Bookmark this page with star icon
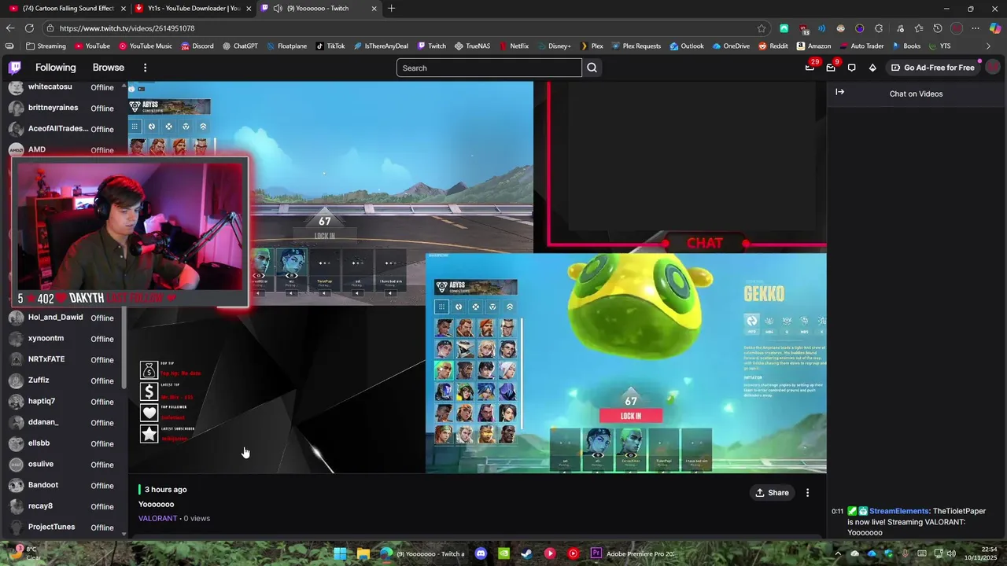The width and height of the screenshot is (1007, 566). (x=762, y=28)
